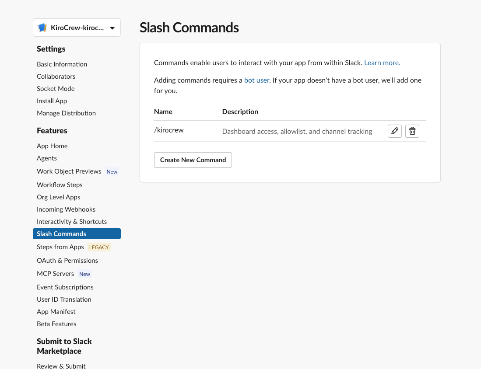Image resolution: width=481 pixels, height=369 pixels.
Task: Click the Name column header
Action: pos(163,112)
